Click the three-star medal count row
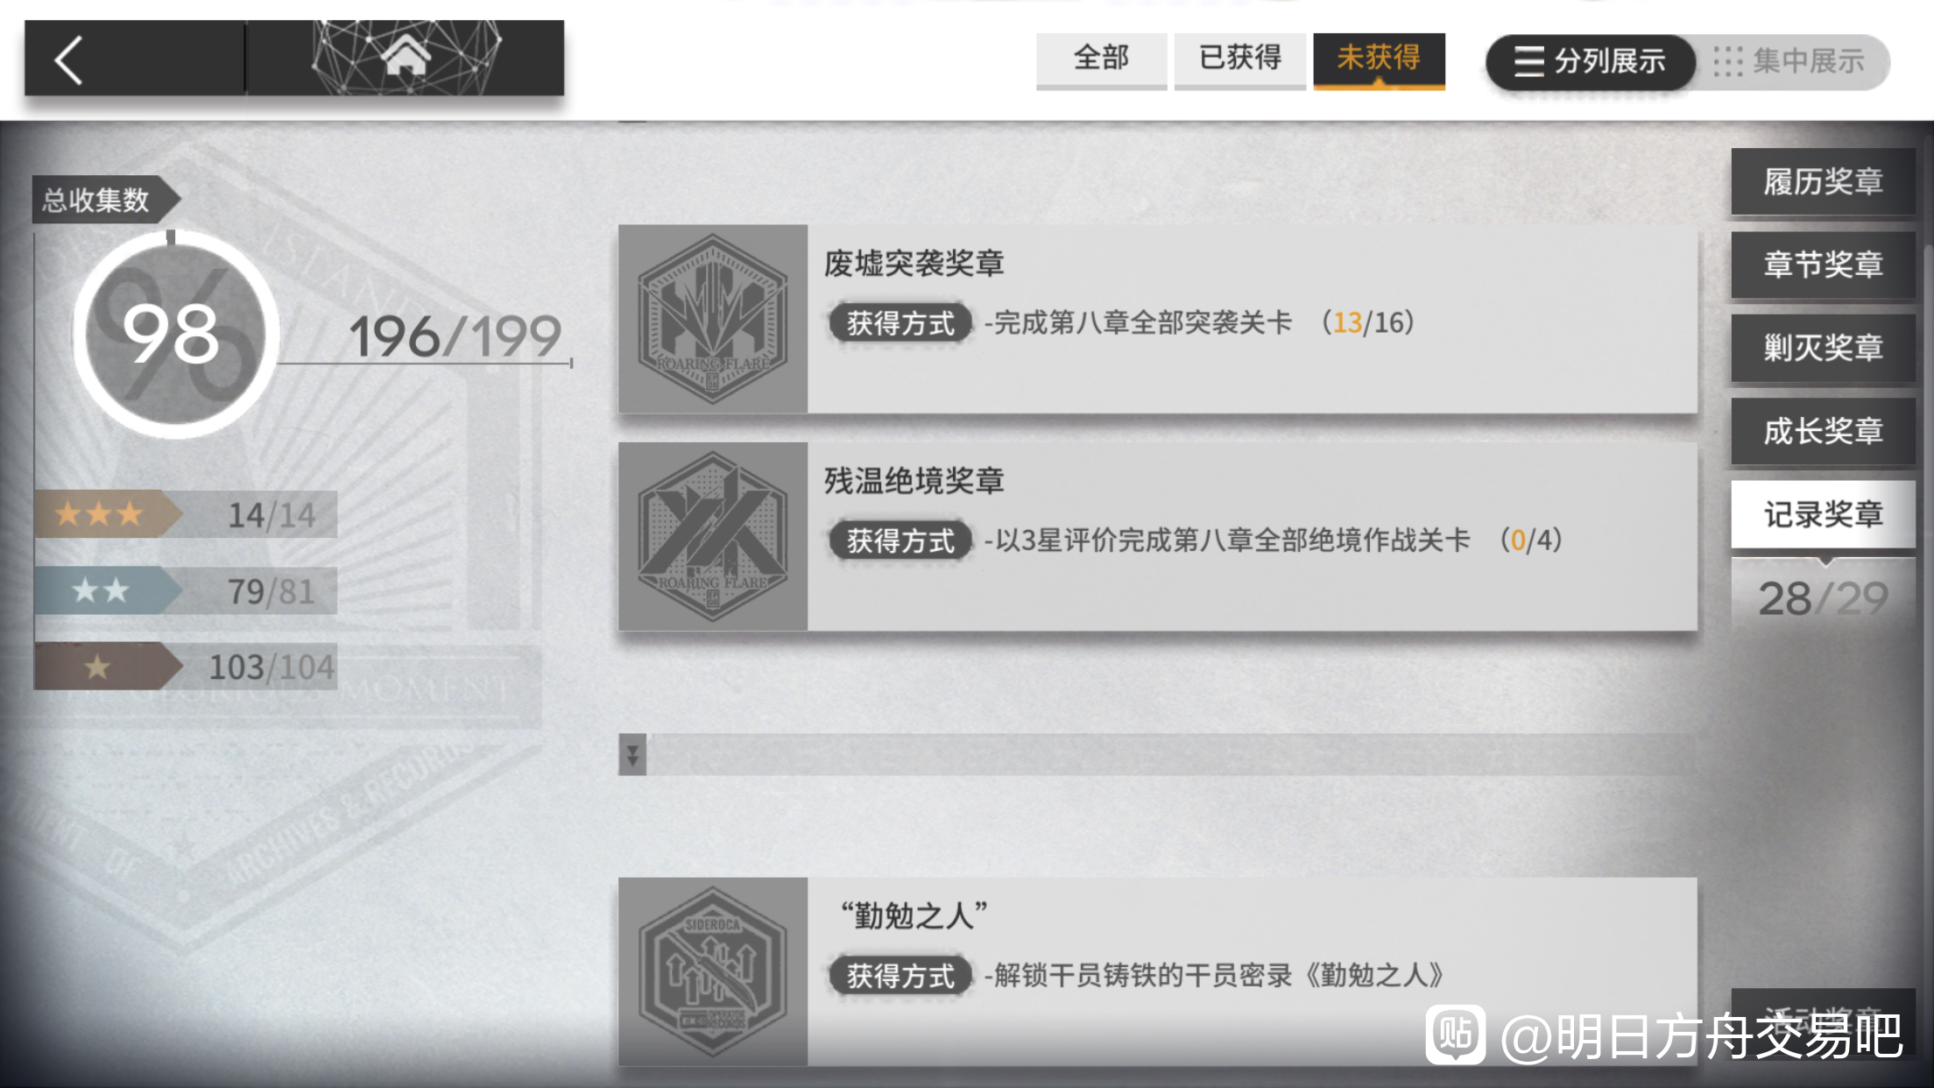 pos(186,514)
